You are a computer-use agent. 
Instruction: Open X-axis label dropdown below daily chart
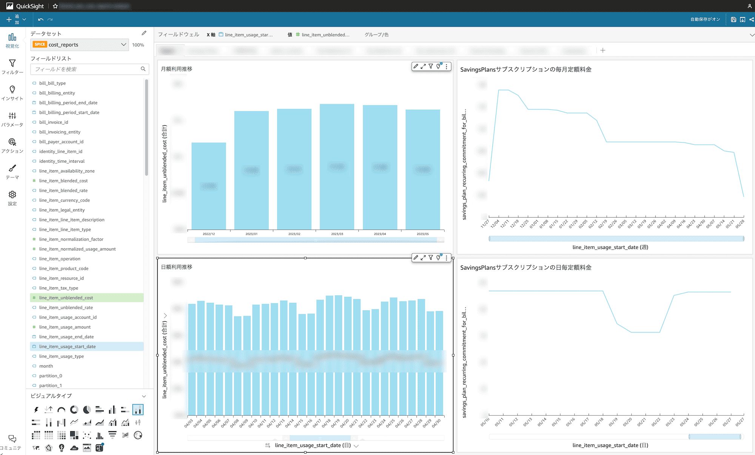coord(356,446)
